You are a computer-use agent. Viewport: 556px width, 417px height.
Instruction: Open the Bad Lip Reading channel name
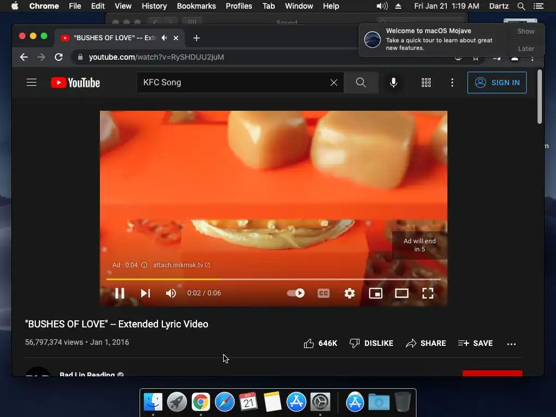[x=87, y=374]
